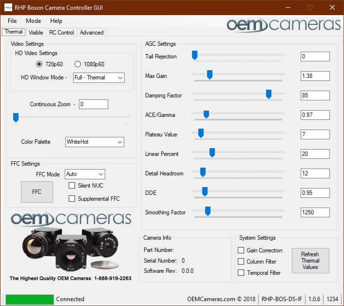The width and height of the screenshot is (344, 306).
Task: Minimize the RHP Boson Controller window
Action: tap(288, 7)
